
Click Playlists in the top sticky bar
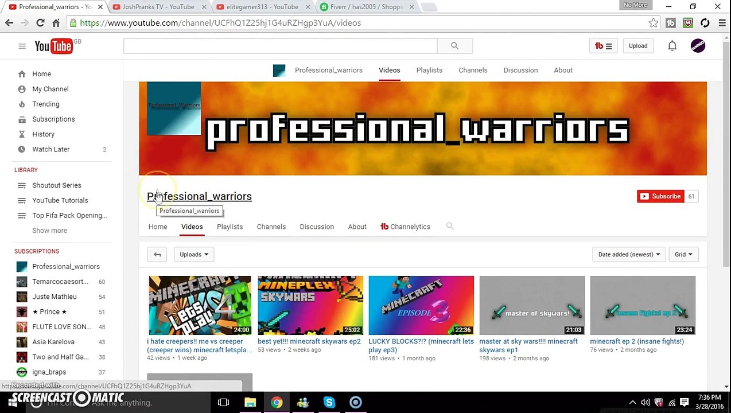(x=429, y=70)
